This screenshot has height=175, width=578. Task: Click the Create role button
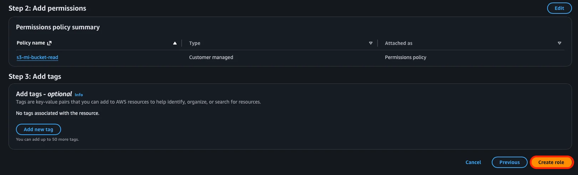tap(551, 162)
